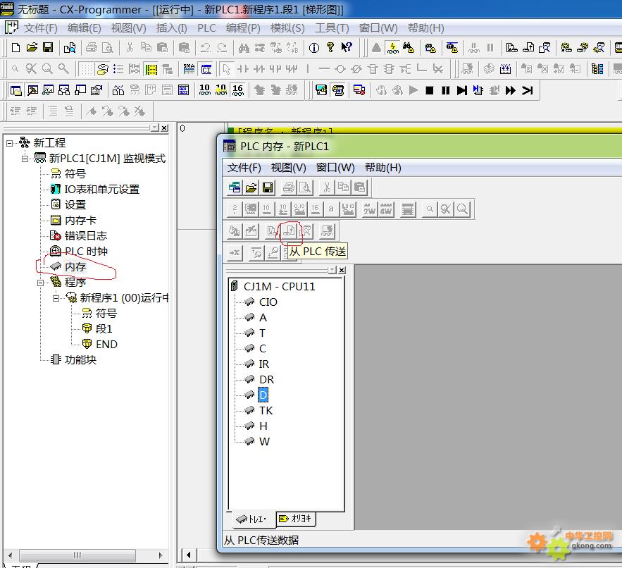Select 内存 in project tree
The height and width of the screenshot is (568, 622).
tap(75, 266)
